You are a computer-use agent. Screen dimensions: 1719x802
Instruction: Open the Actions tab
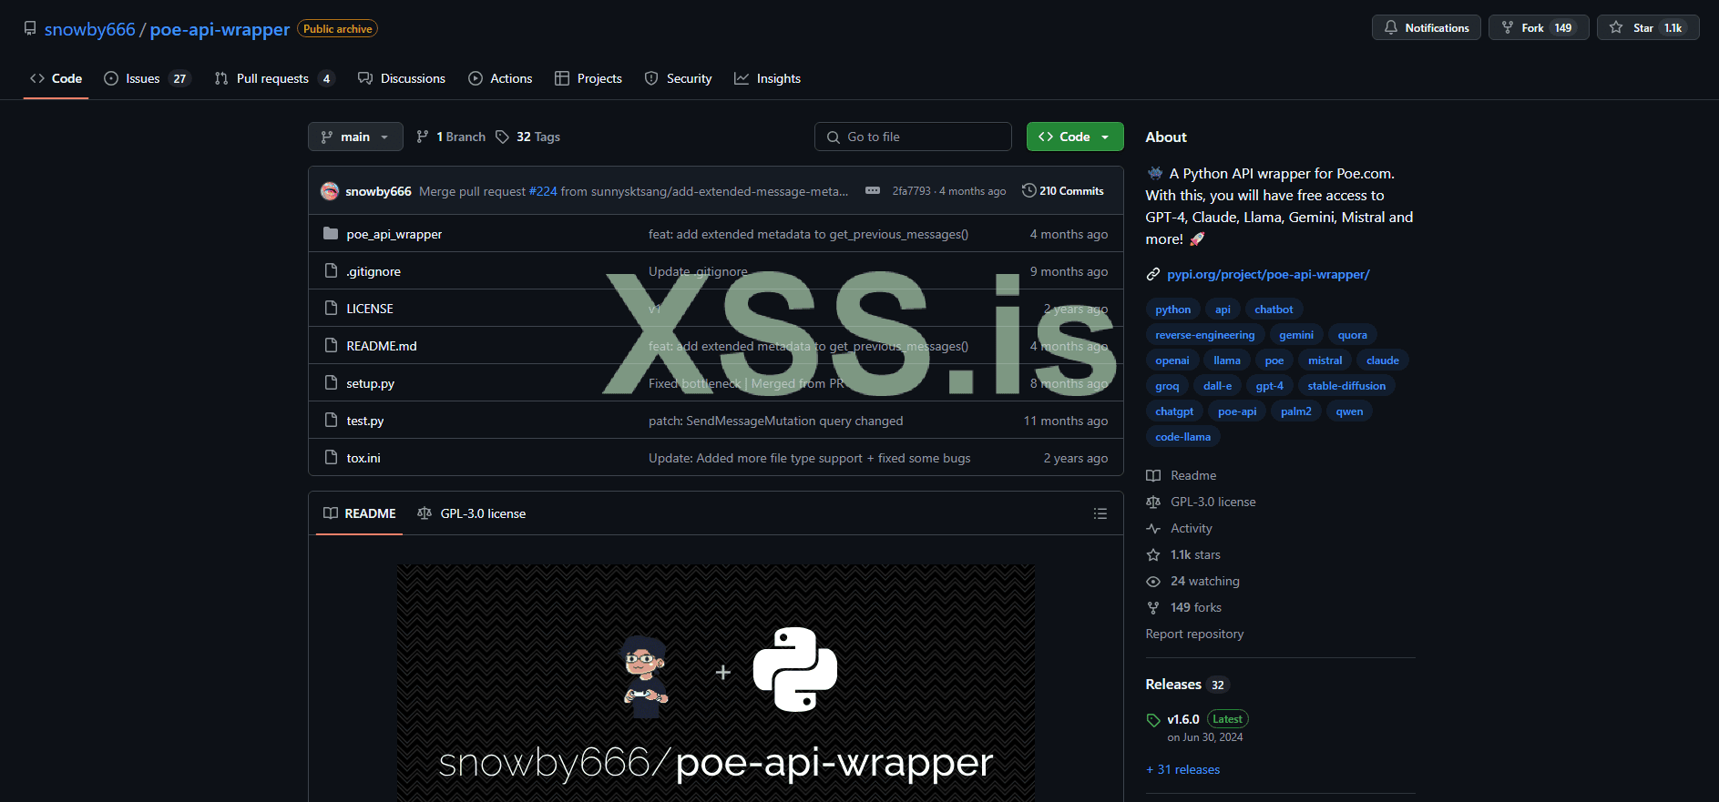(x=500, y=78)
